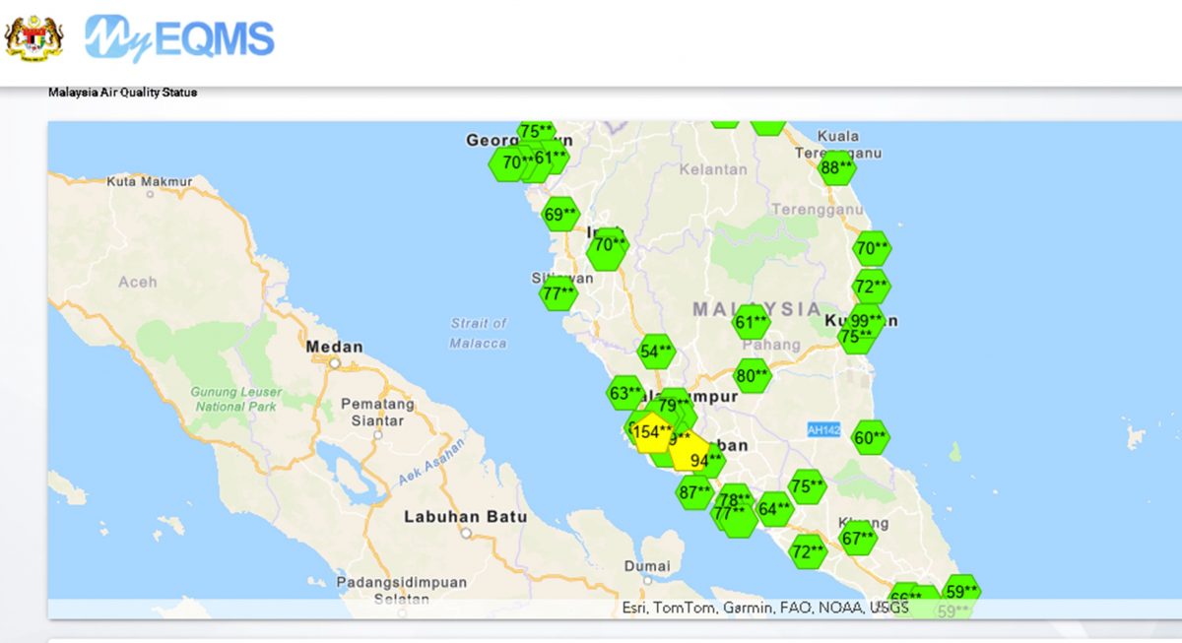
Task: Click the 60** marker on east coast
Action: (871, 437)
